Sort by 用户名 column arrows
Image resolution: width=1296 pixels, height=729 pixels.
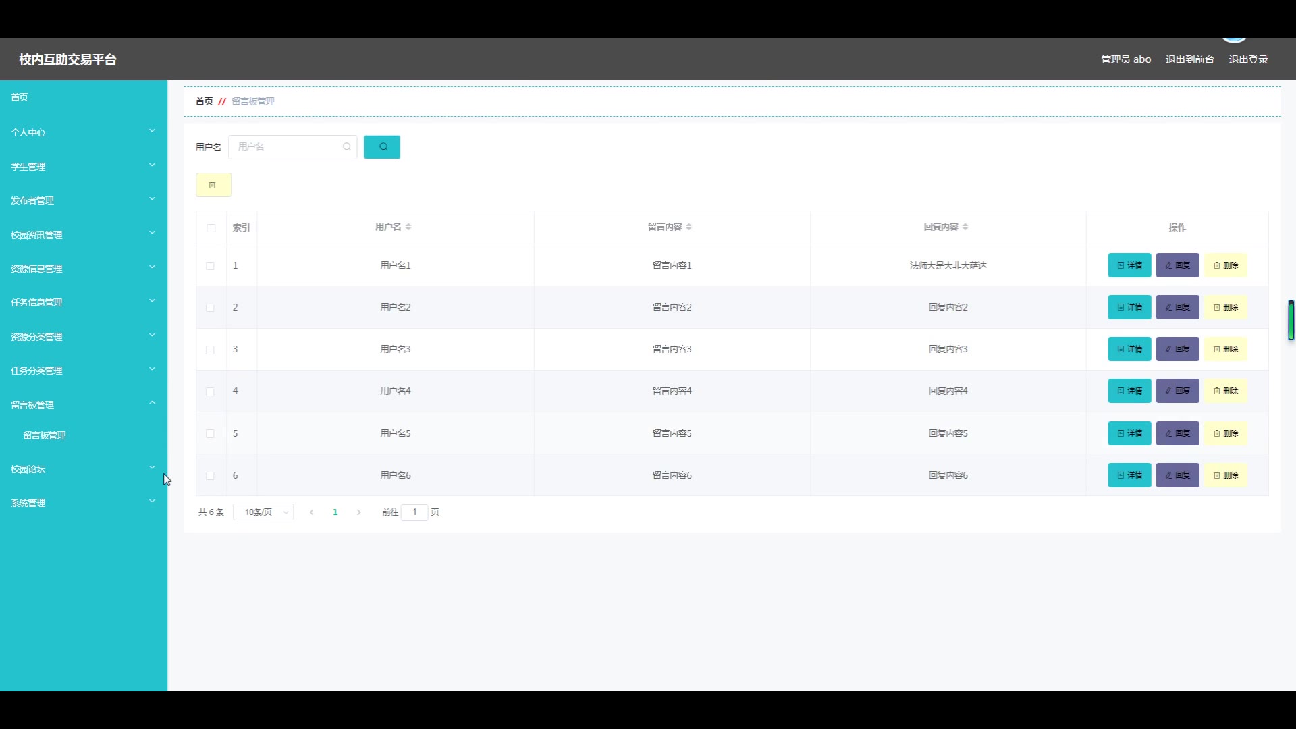click(408, 227)
